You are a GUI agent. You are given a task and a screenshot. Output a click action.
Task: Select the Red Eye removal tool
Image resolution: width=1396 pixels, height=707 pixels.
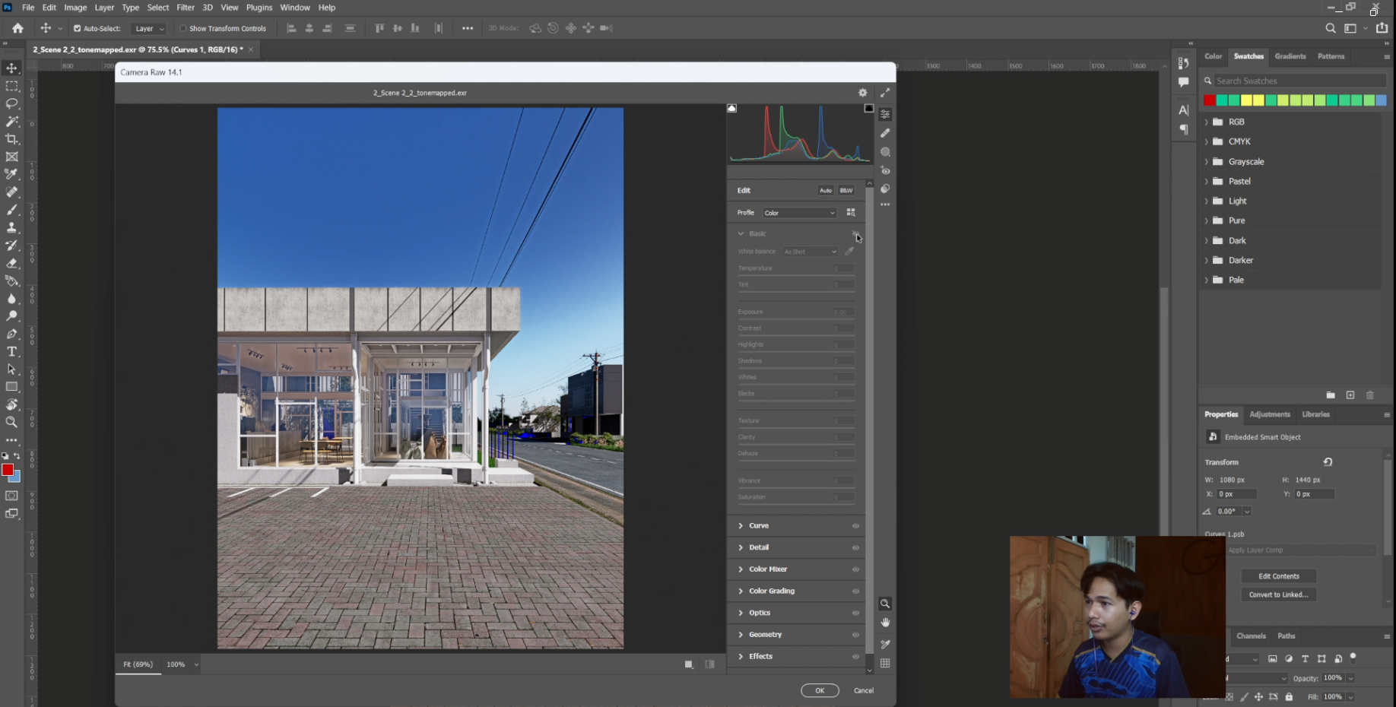coord(885,170)
